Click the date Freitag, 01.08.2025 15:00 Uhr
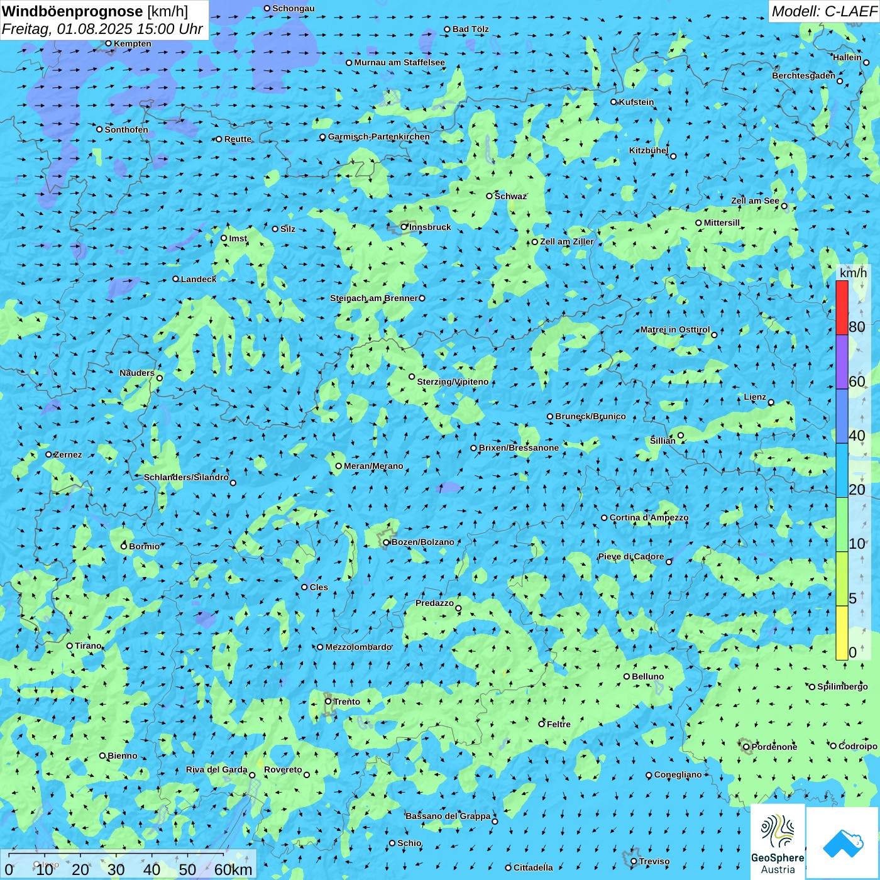 click(x=102, y=29)
